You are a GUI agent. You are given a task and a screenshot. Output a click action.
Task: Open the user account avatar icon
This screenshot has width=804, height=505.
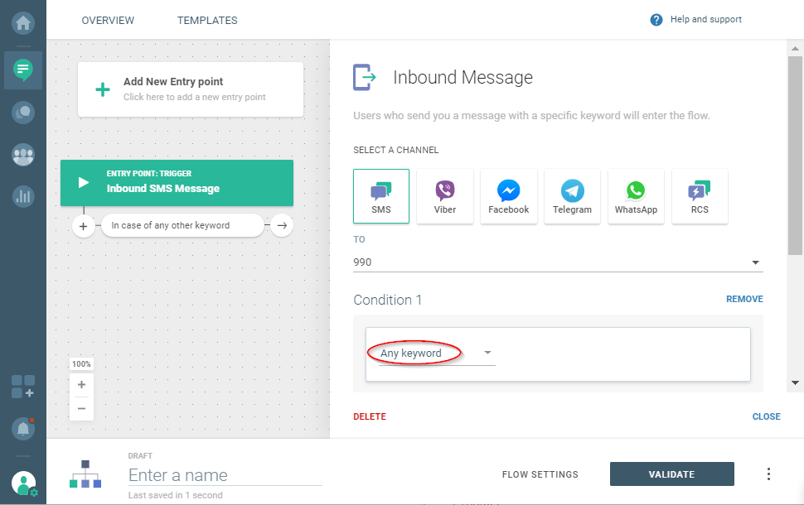pyautogui.click(x=23, y=483)
